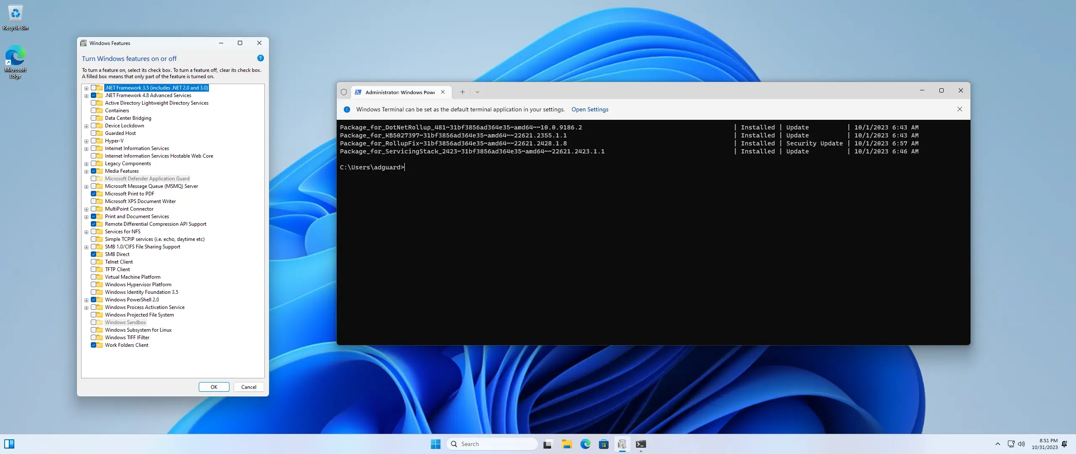Click the Open Settings link
This screenshot has width=1076, height=454.
coord(590,109)
